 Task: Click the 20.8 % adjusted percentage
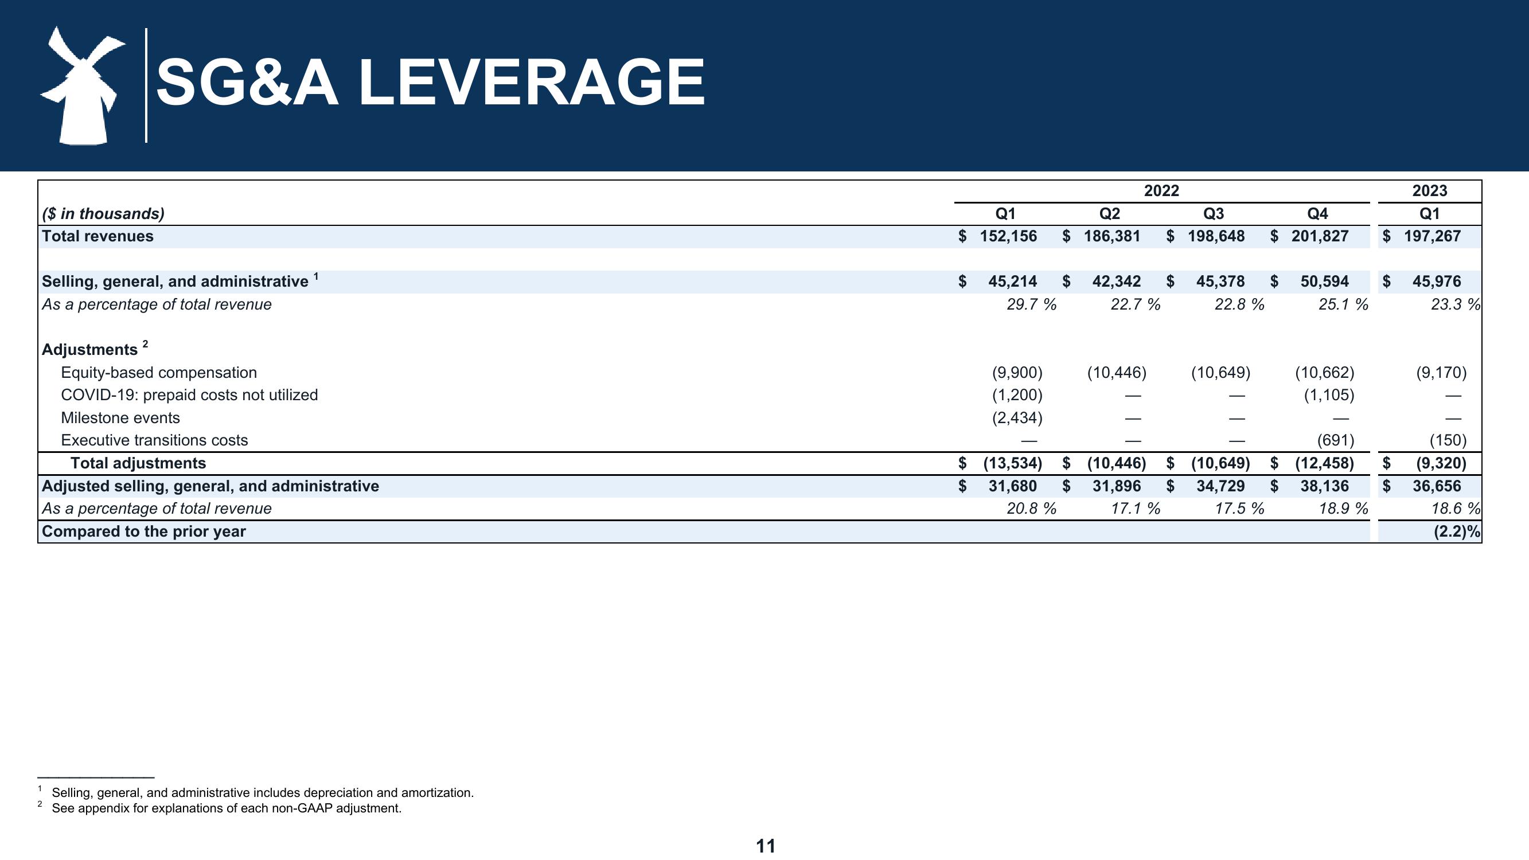tap(1031, 509)
